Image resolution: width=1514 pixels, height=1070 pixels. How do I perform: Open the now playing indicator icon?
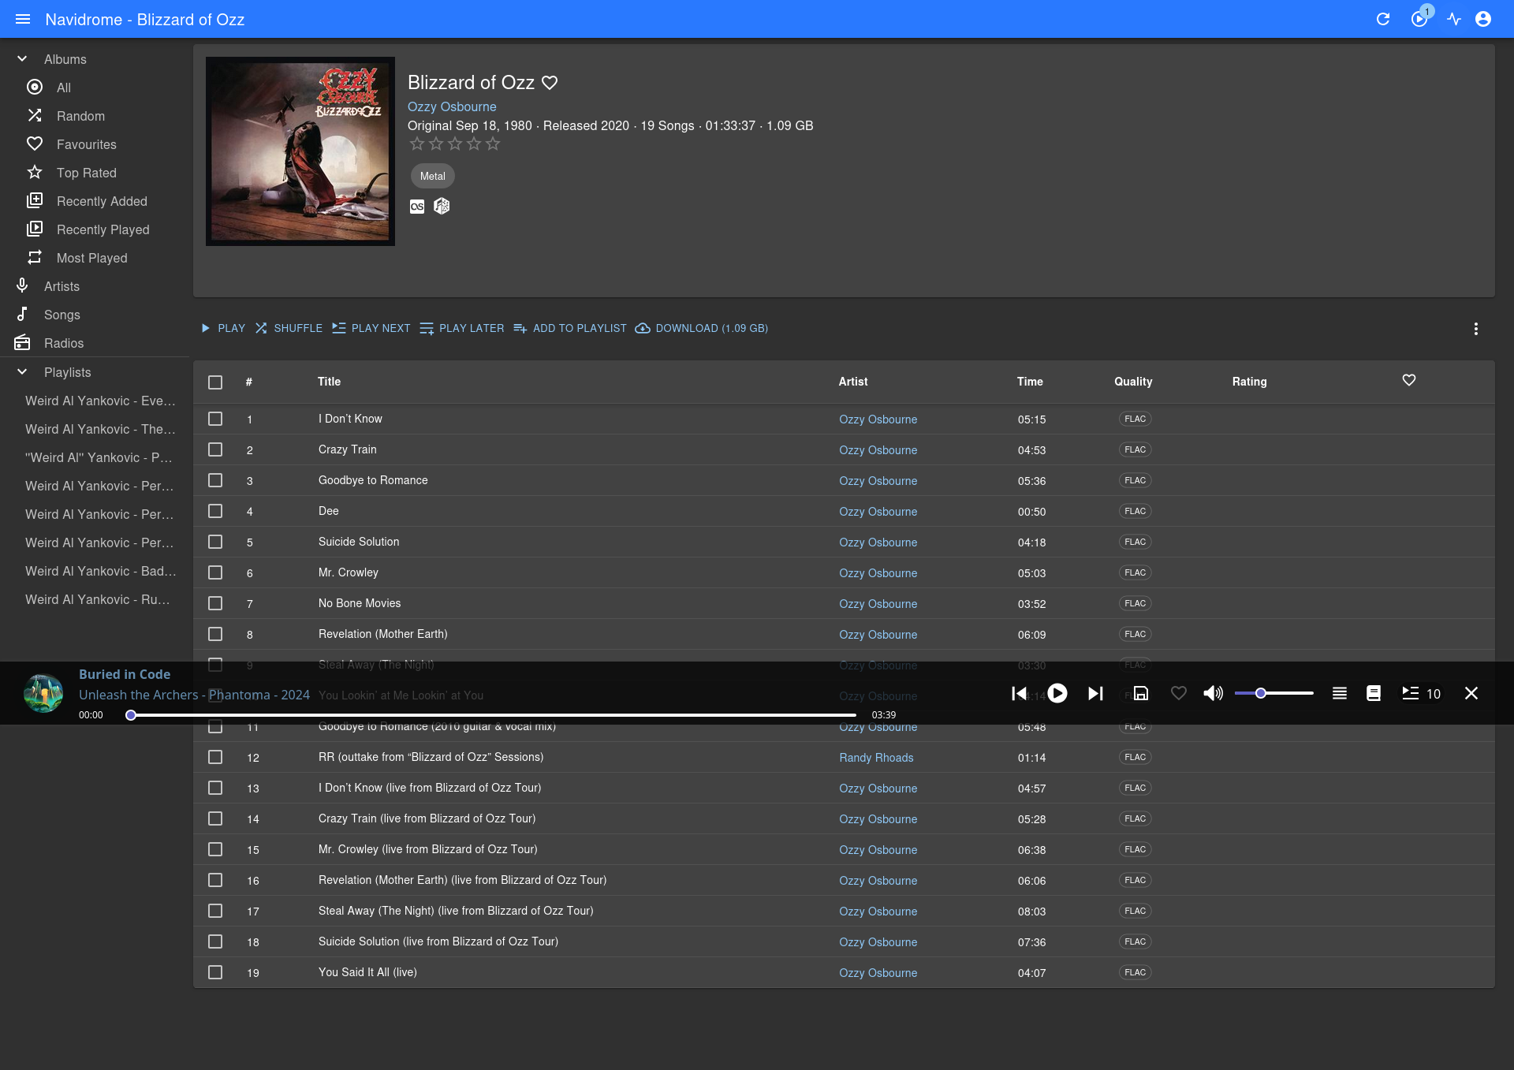click(1419, 19)
